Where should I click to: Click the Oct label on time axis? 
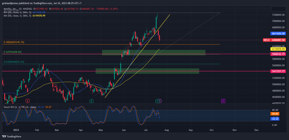[x=211, y=130]
